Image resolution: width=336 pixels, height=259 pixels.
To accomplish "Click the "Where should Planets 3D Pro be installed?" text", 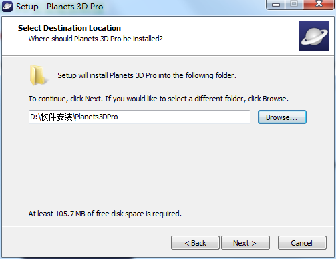I will coord(96,39).
